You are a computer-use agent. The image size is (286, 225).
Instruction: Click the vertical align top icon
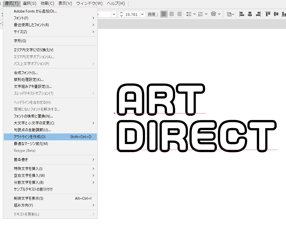[x=268, y=14]
